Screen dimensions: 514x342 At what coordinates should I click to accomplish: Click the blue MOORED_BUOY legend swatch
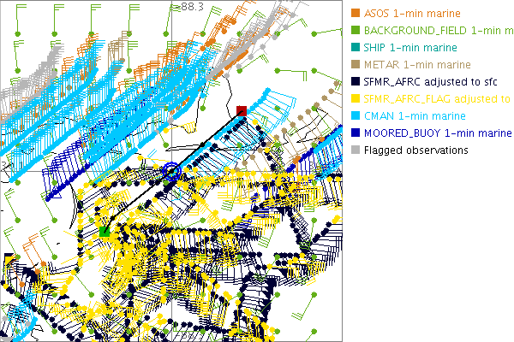tap(355, 133)
